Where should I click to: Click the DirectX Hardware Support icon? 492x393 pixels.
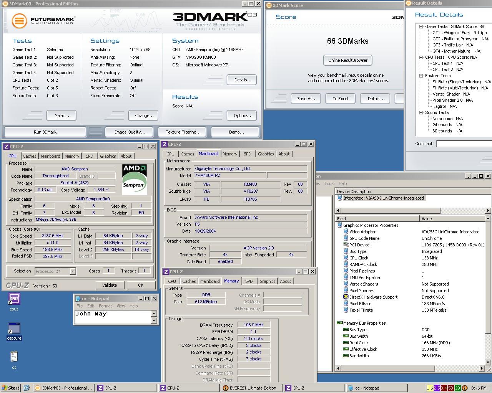click(x=346, y=297)
